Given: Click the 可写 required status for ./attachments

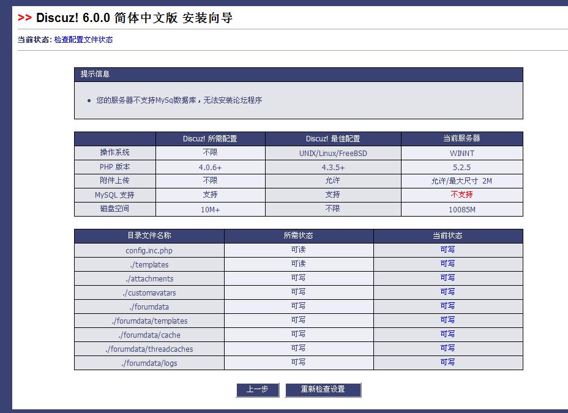Looking at the screenshot, I should pyautogui.click(x=299, y=278).
